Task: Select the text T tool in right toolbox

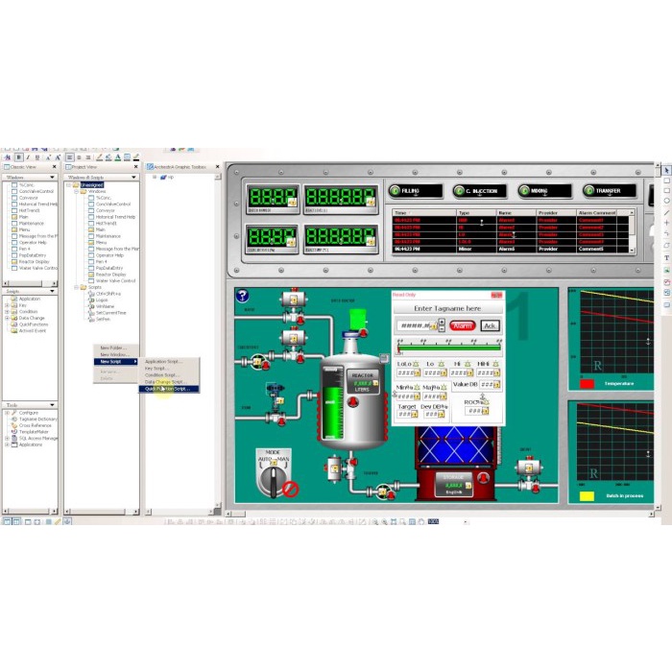Action: point(666,258)
